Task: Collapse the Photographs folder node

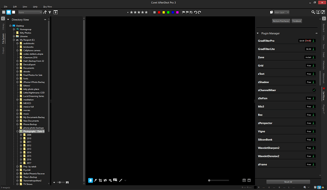Action: point(18,132)
